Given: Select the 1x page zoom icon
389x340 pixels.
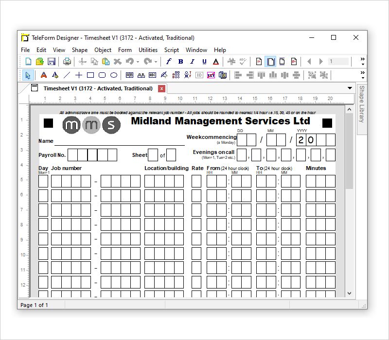Looking at the screenshot, I should pos(259,62).
